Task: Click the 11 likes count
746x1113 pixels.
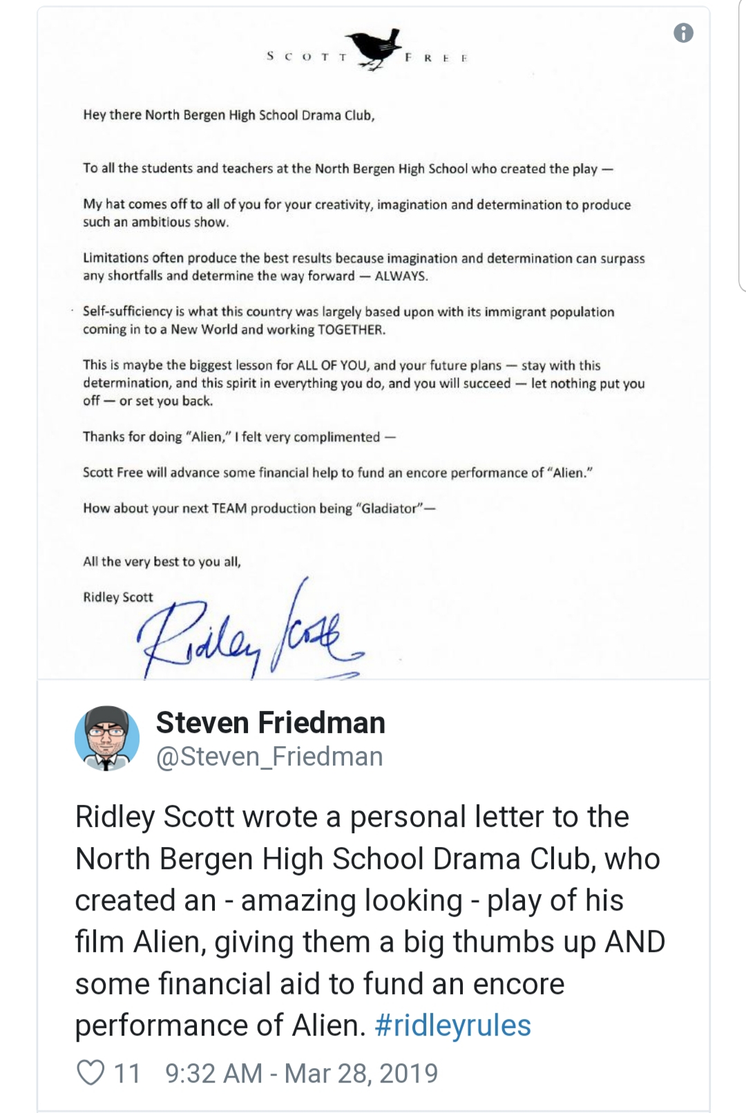Action: 127,1073
